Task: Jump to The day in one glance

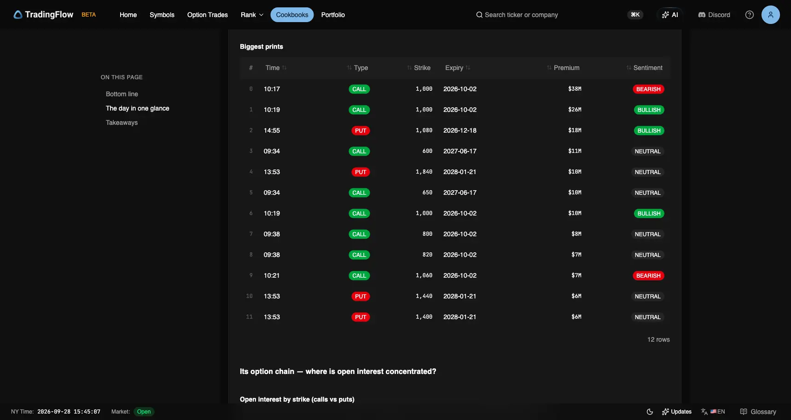Action: [x=138, y=108]
